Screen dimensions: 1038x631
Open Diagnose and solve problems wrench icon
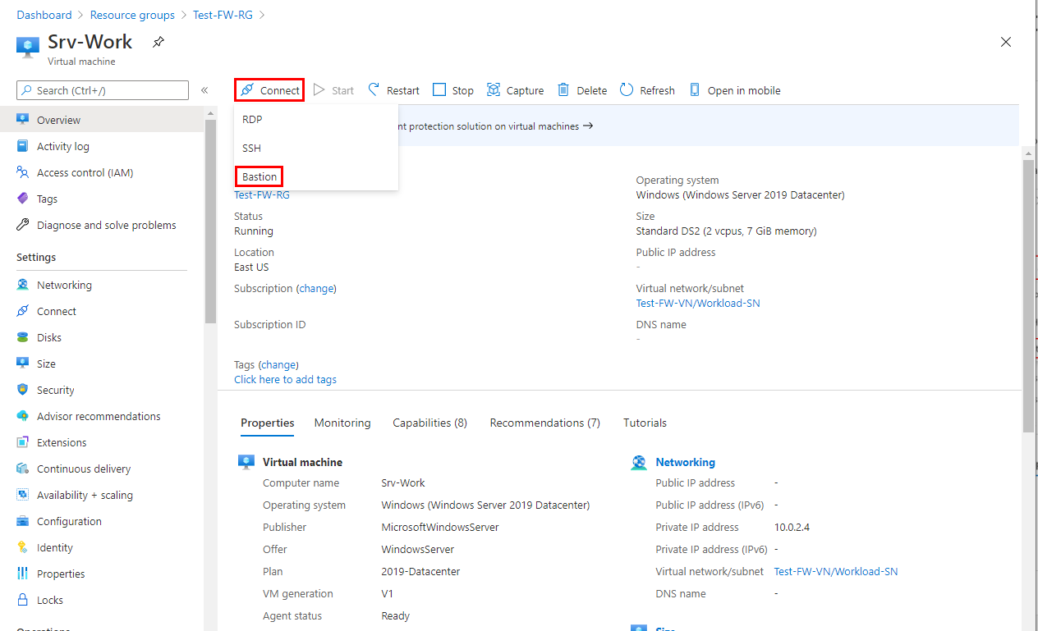[21, 225]
